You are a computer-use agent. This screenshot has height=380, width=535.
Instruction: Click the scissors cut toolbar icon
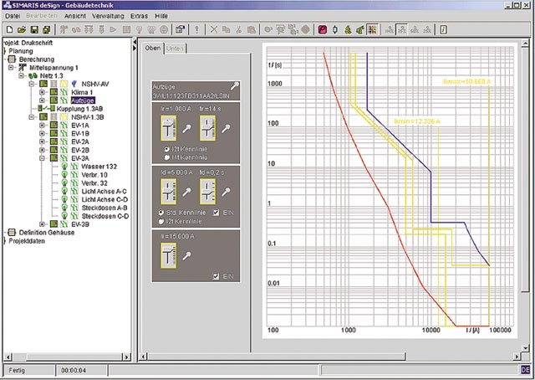(x=238, y=29)
